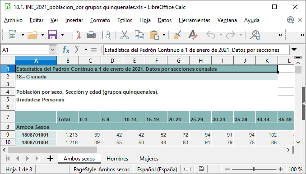Open recent documents dropdown arrow
Image resolution: width=306 pixels, height=174 pixels.
42,35
